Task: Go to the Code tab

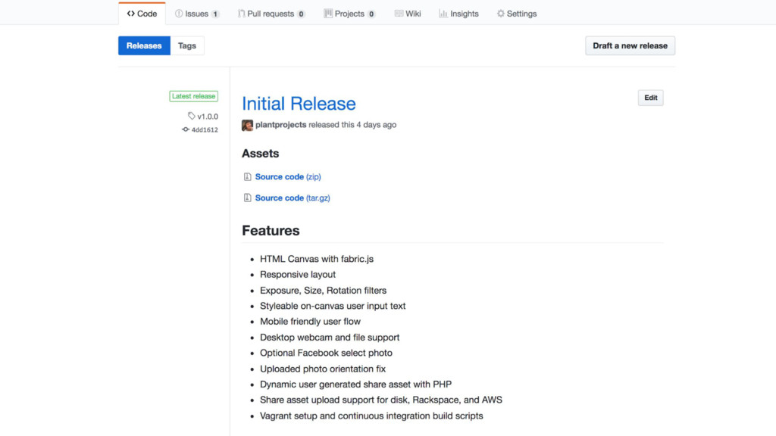Action: point(142,14)
